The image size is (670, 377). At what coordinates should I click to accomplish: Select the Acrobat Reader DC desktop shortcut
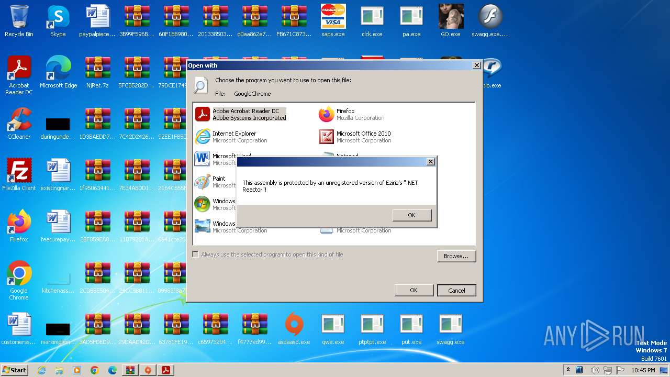(19, 75)
